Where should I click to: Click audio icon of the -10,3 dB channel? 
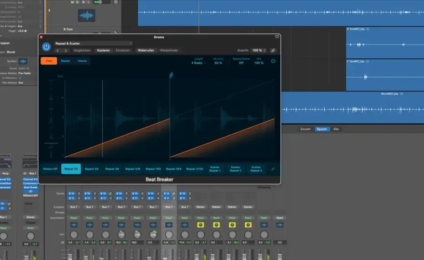121,225
